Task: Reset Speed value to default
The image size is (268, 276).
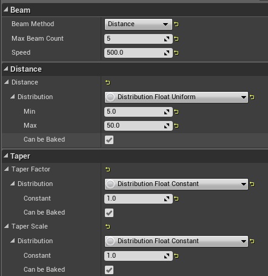Action: 176,53
